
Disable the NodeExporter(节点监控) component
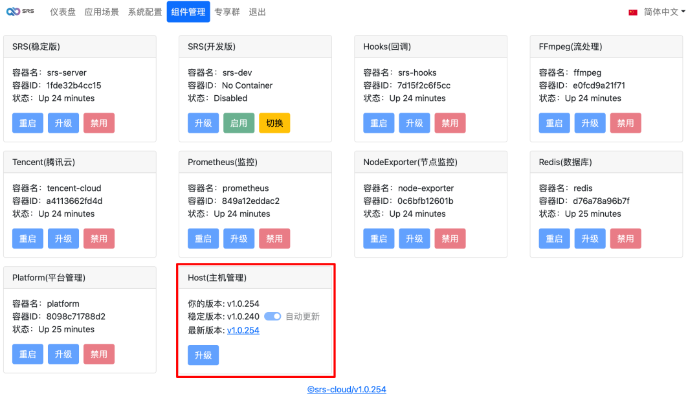click(x=450, y=238)
